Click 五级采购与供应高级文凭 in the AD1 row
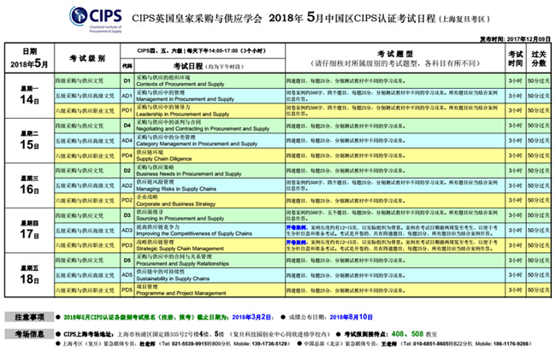The image size is (556, 352). (x=85, y=96)
